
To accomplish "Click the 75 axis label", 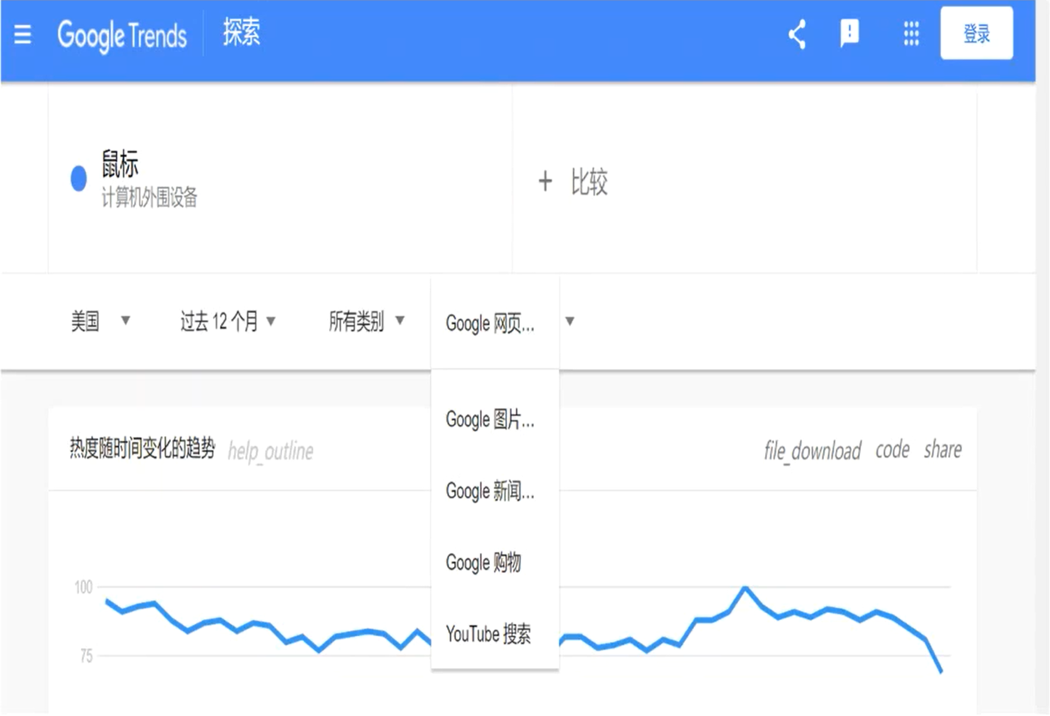I will click(86, 656).
